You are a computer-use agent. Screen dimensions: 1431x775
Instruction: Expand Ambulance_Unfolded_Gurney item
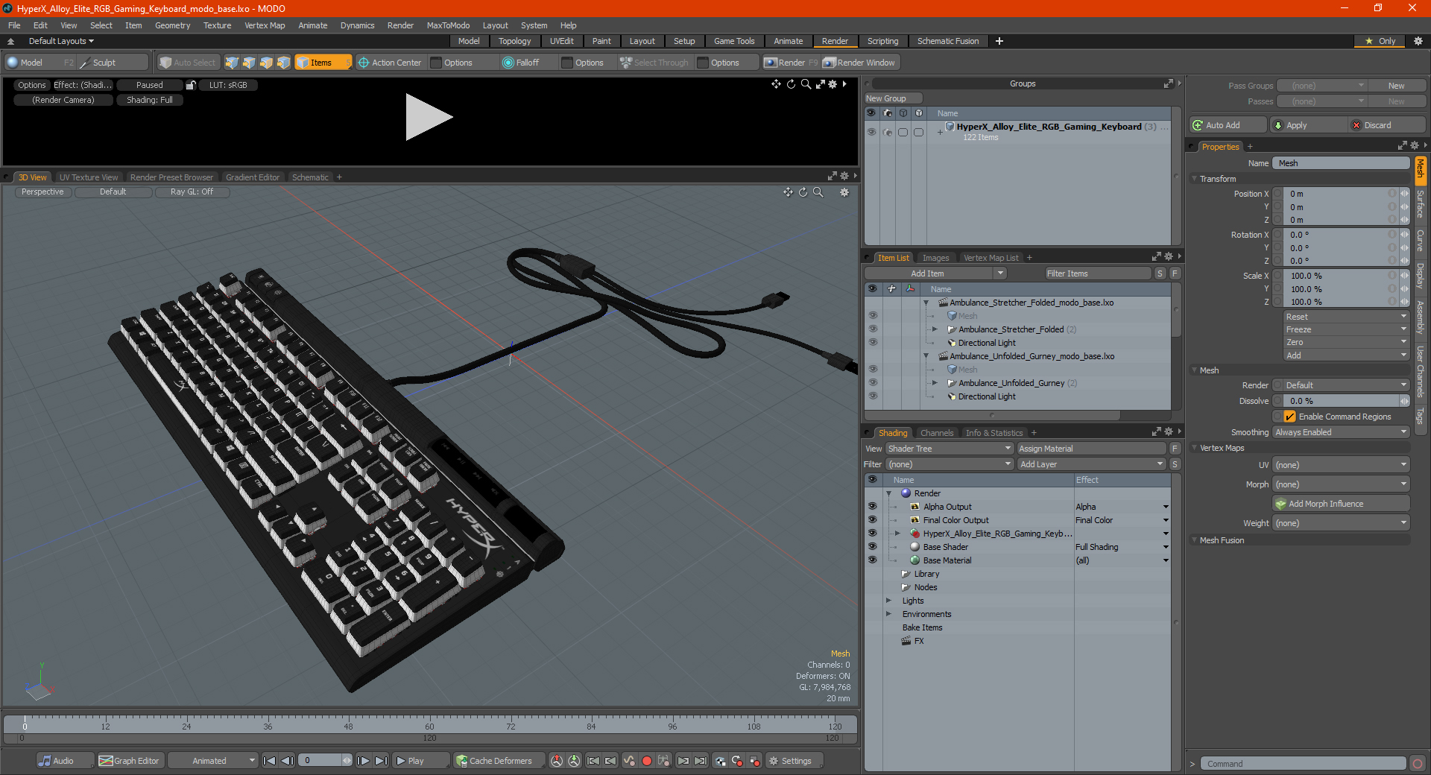(935, 383)
